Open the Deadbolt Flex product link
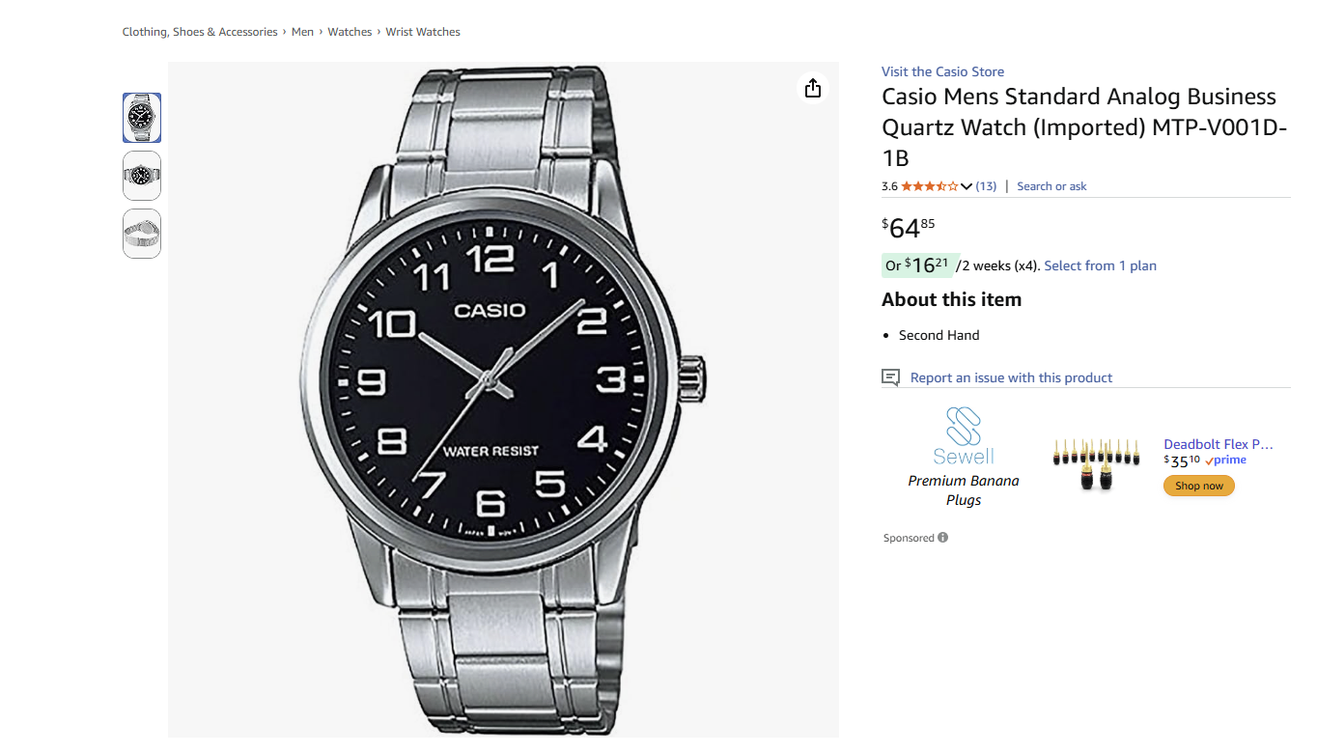Image resolution: width=1317 pixels, height=753 pixels. 1219,443
